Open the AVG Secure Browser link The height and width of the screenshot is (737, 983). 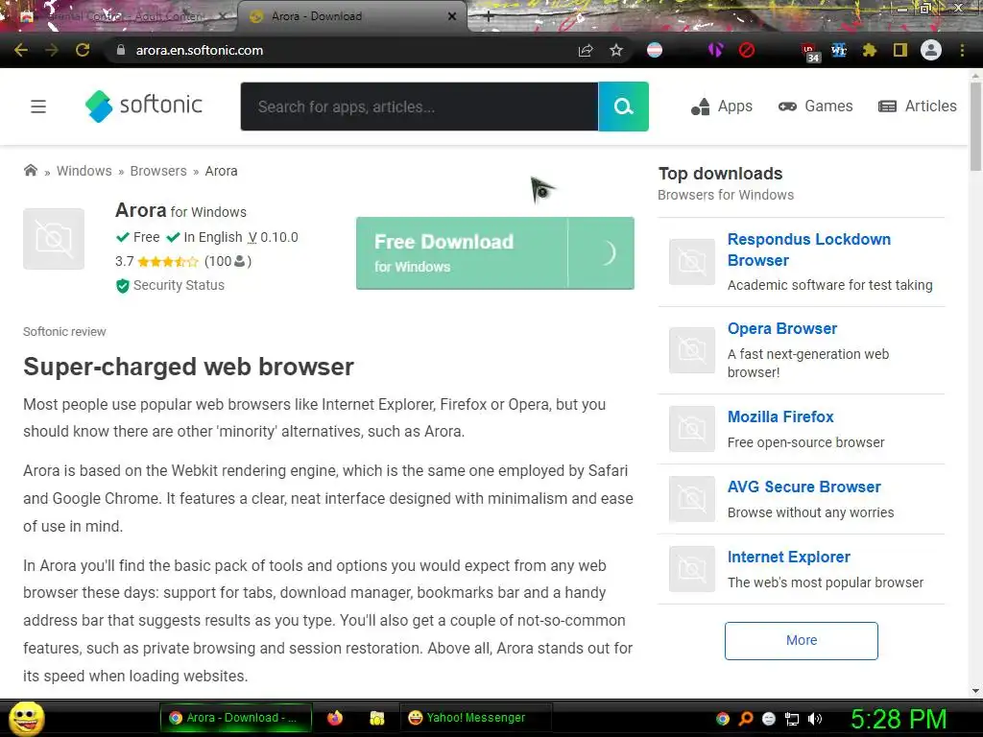[x=803, y=487]
